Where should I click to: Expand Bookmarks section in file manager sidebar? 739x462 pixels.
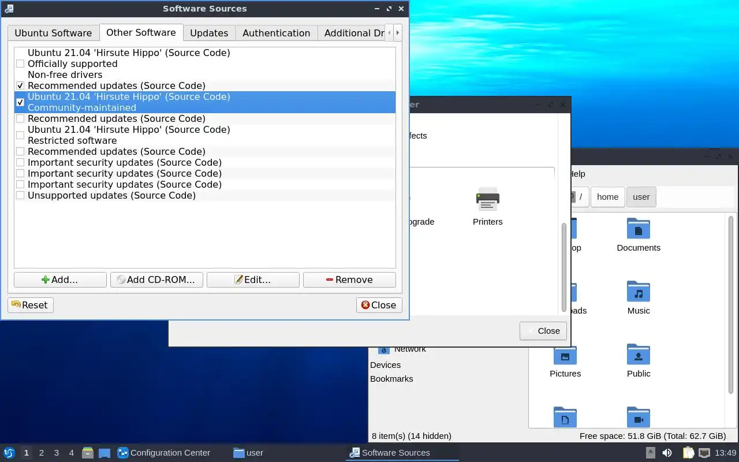click(391, 379)
